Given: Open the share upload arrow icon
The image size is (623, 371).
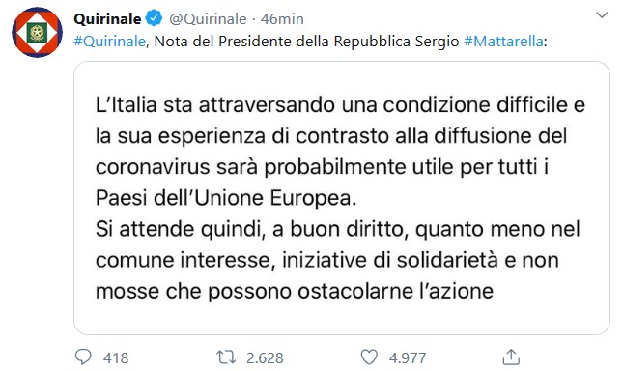Looking at the screenshot, I should (x=511, y=357).
